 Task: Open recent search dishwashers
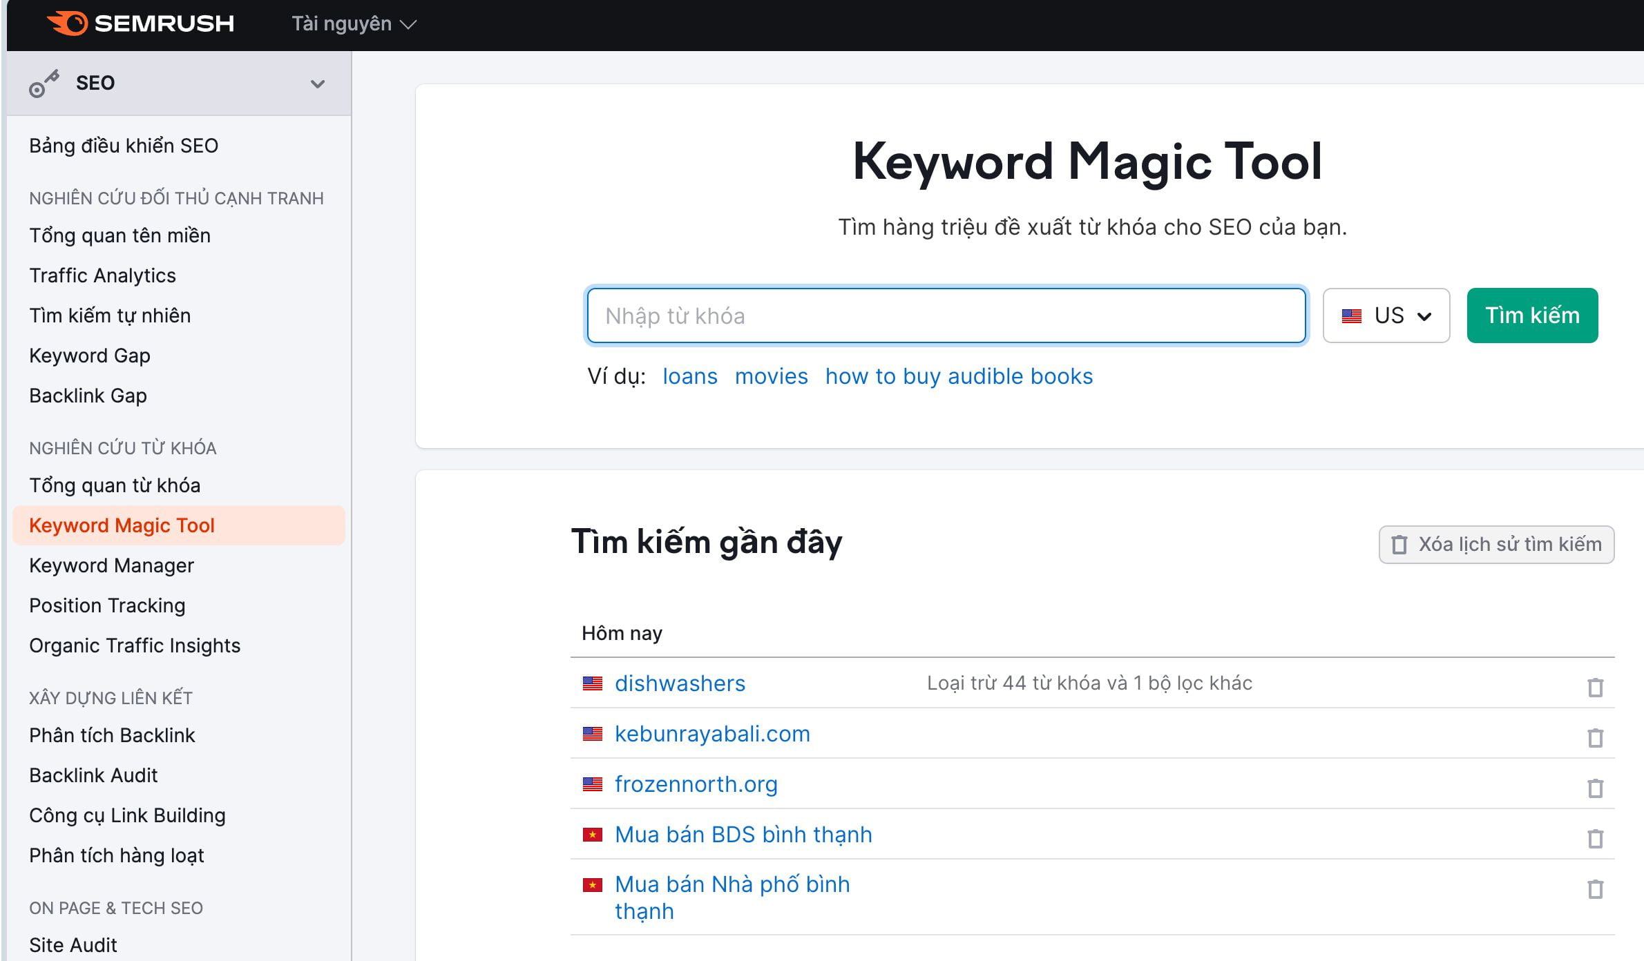point(680,683)
